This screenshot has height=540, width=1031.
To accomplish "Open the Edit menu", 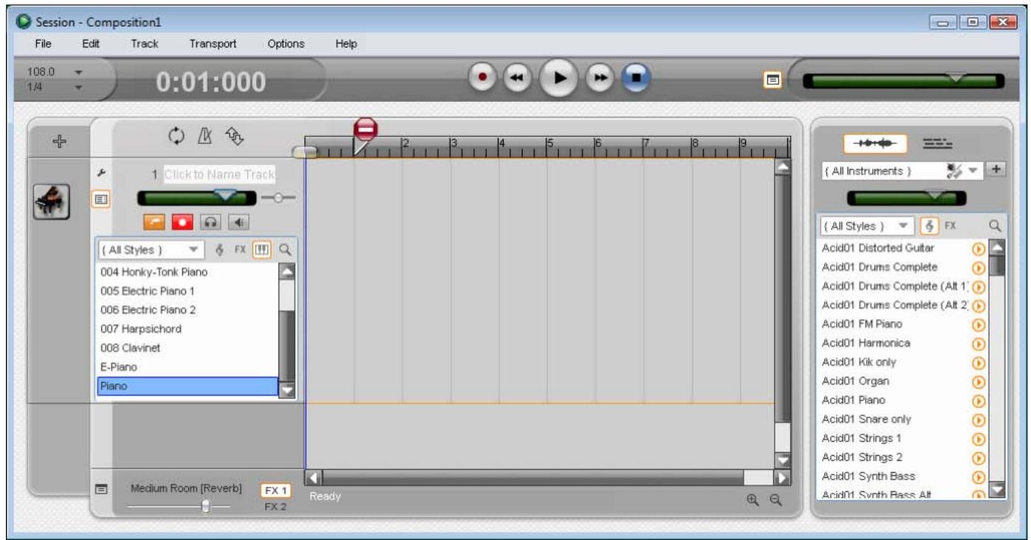I will (90, 44).
